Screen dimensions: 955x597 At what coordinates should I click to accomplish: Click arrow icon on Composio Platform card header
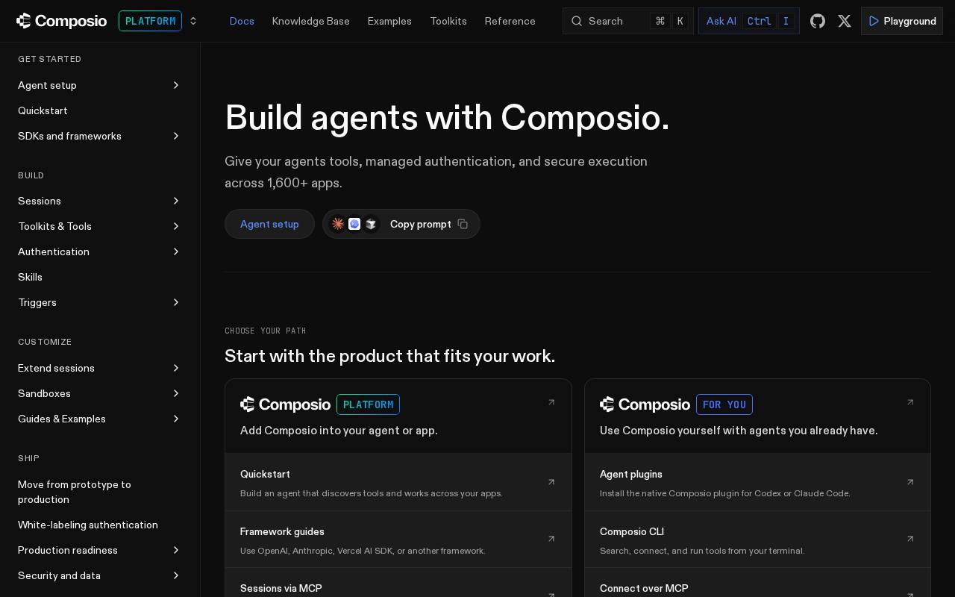[x=551, y=402]
